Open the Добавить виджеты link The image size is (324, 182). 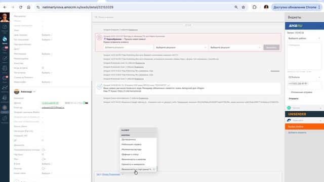point(297,132)
